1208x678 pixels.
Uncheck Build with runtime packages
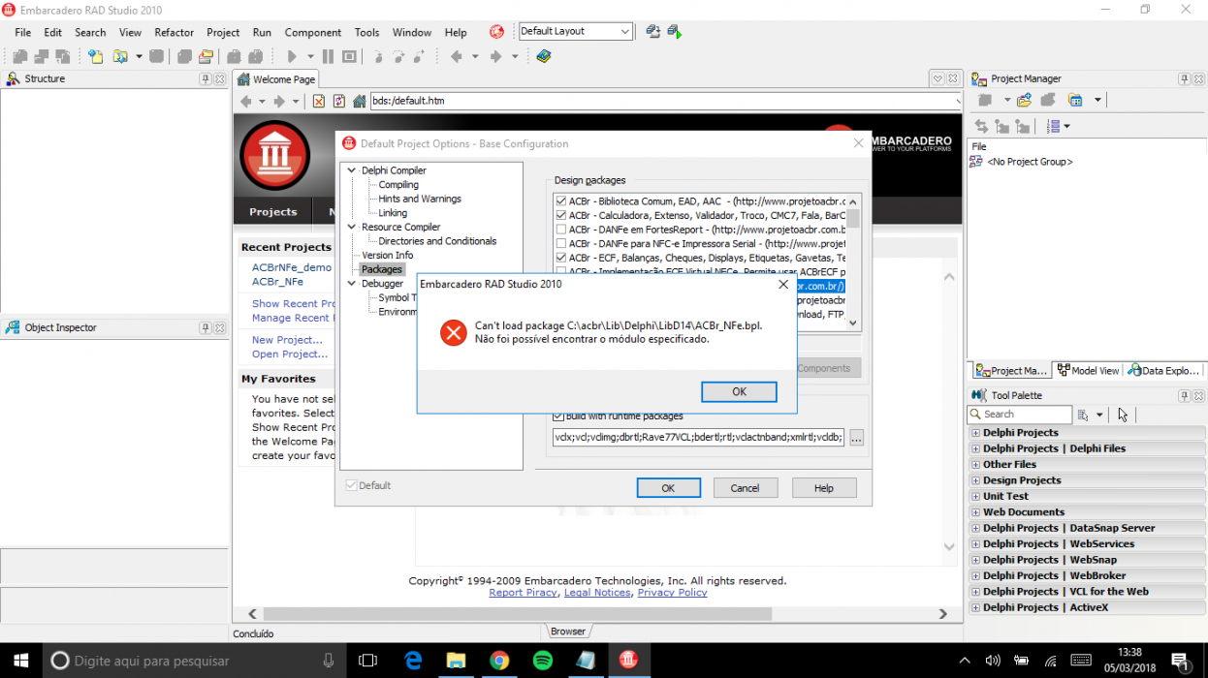[558, 416]
